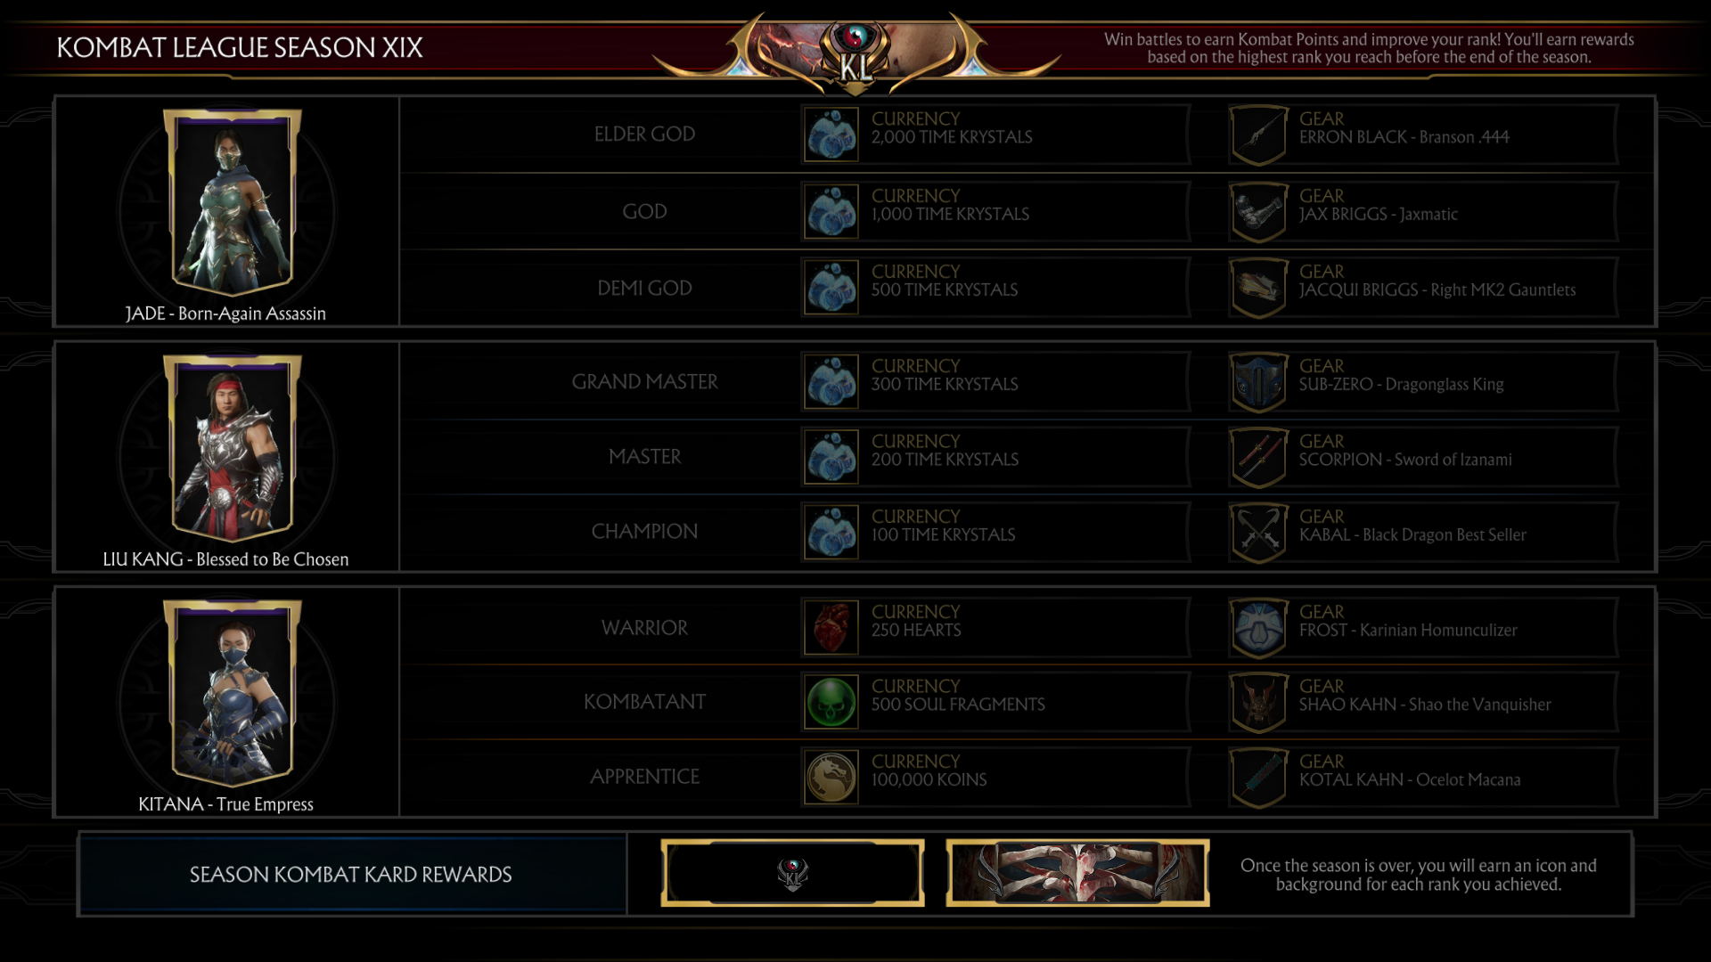Click the Kombat Kard background reward image
This screenshot has height=962, width=1711.
1077,874
